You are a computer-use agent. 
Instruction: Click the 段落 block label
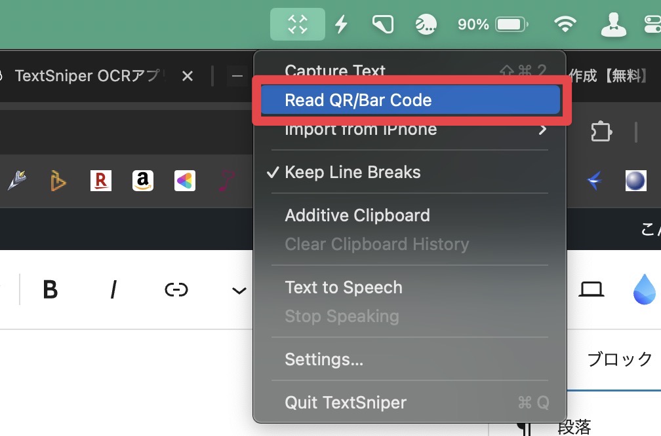[574, 427]
